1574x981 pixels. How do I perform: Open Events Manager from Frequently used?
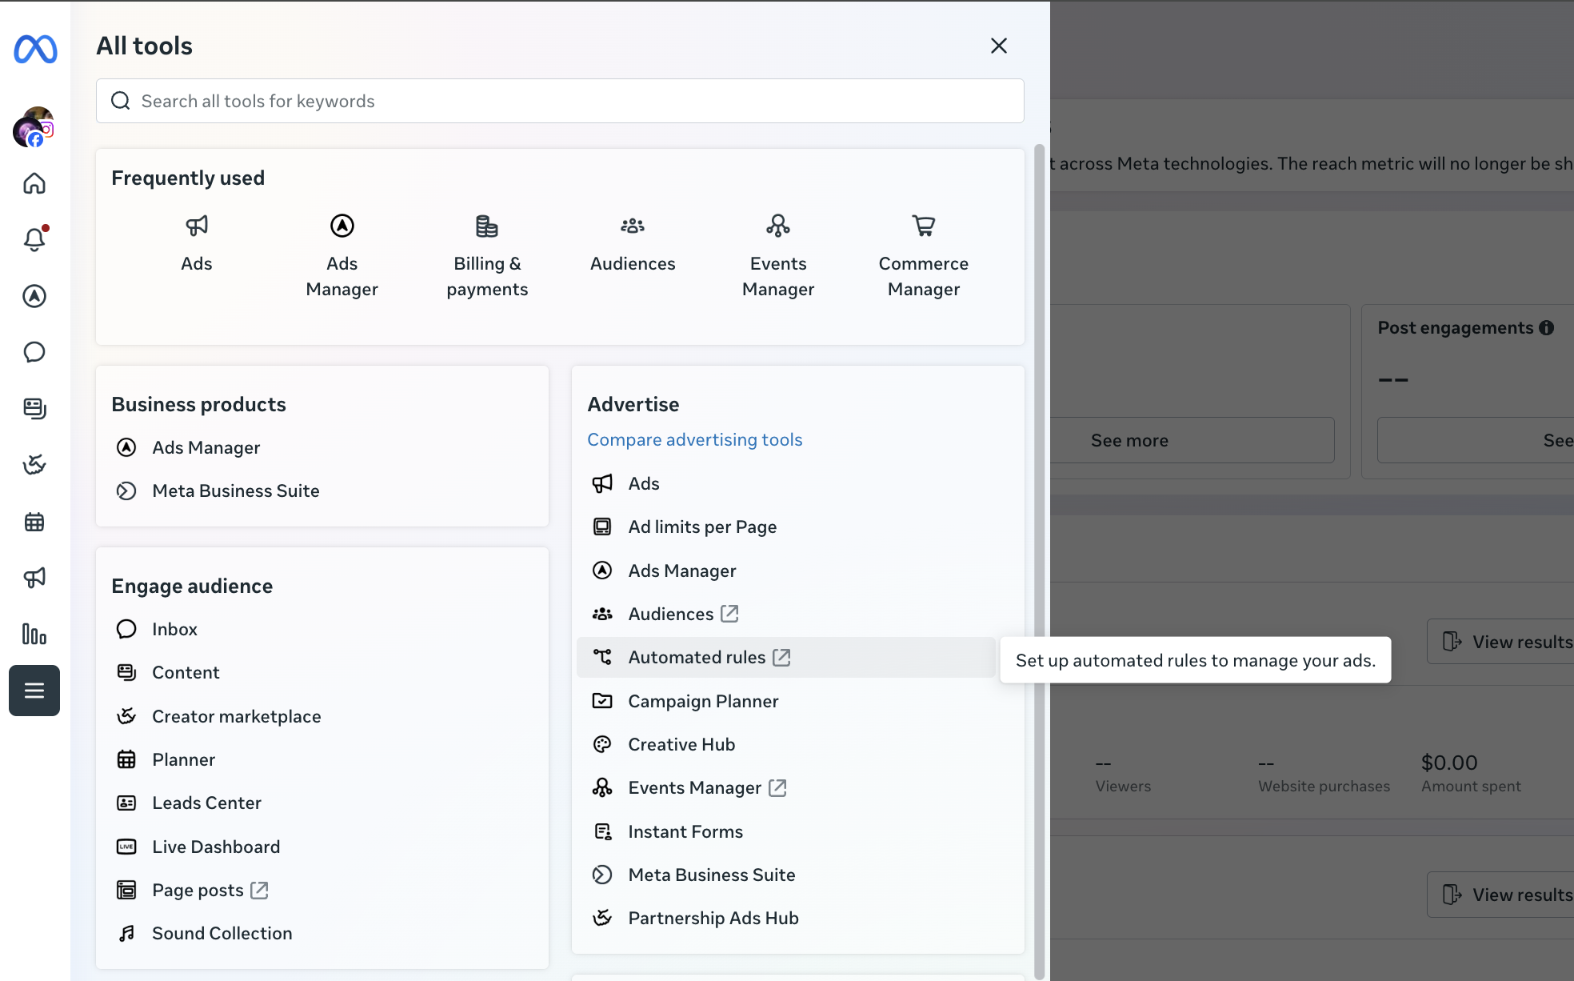[x=777, y=254]
